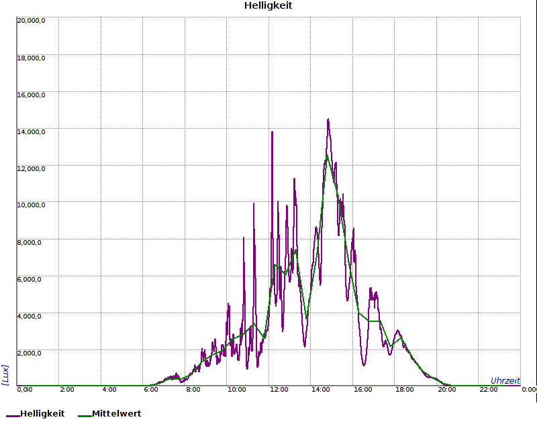Click the 6:00 tick label on time axis
Viewport: 537px width, 436px height.
pyautogui.click(x=151, y=390)
